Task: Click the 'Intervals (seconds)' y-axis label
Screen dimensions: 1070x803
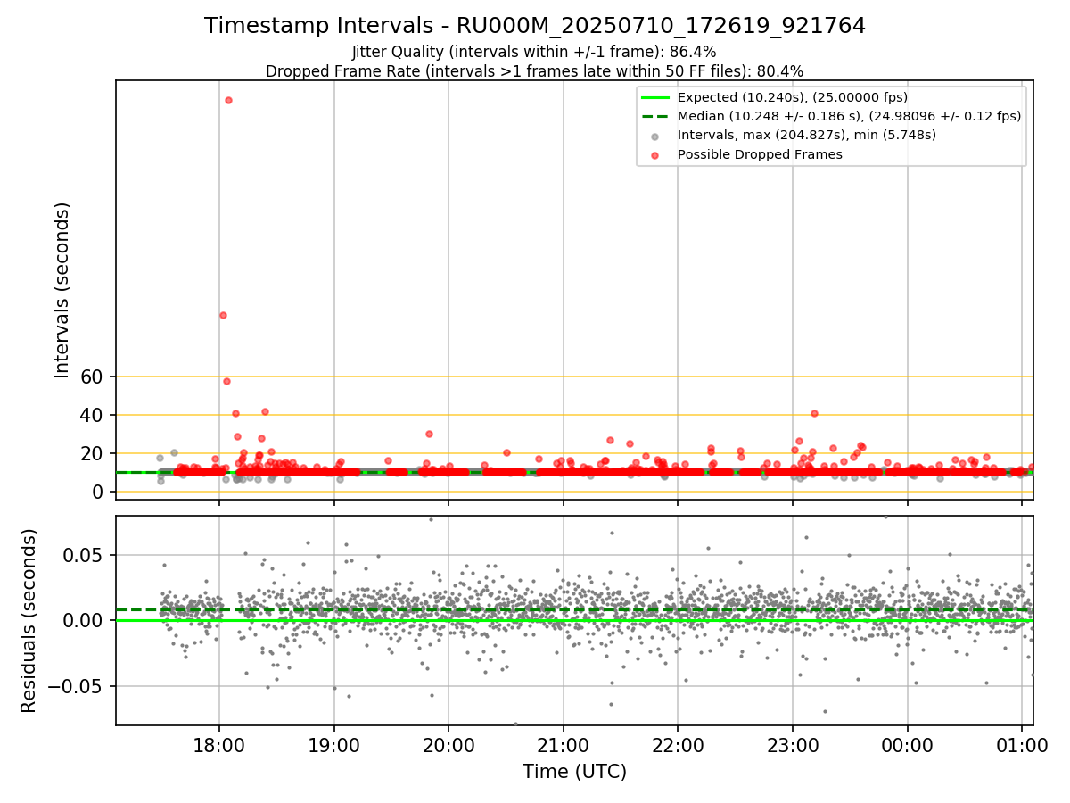Action: (62, 290)
